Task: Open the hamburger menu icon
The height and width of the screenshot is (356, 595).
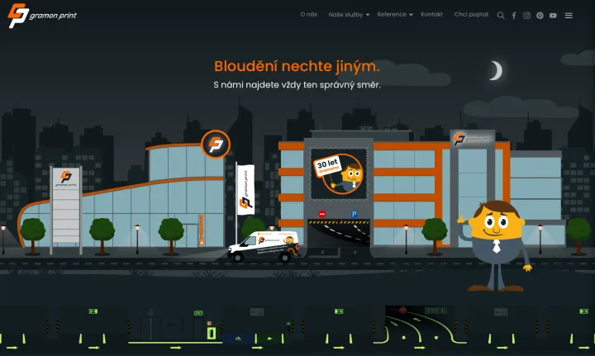Action: coord(569,16)
